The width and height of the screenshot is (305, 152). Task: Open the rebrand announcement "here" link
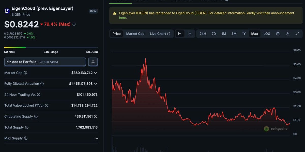coord(123,18)
